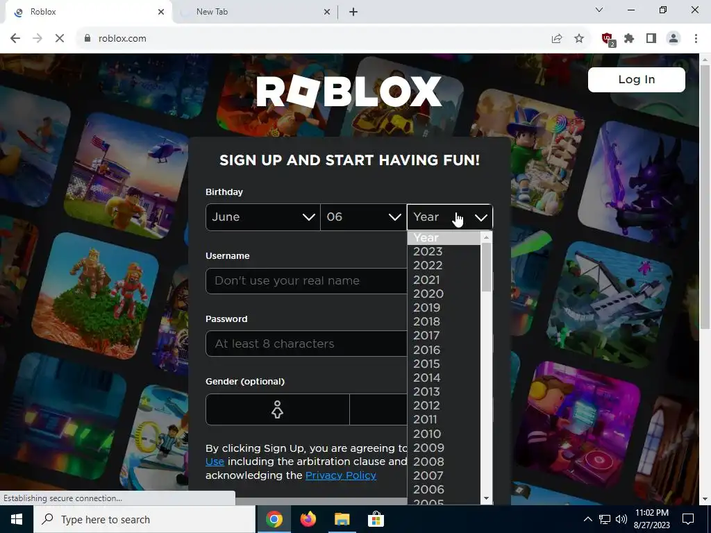Select 2014 in year options
Viewport: 711px width, 533px height.
click(x=444, y=378)
